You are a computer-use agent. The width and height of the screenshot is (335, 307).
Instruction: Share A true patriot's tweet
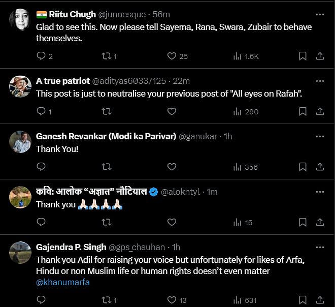(x=320, y=111)
